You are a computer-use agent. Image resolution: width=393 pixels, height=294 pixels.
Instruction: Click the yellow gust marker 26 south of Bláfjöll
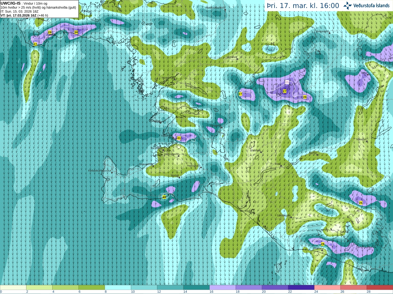coord(164,197)
